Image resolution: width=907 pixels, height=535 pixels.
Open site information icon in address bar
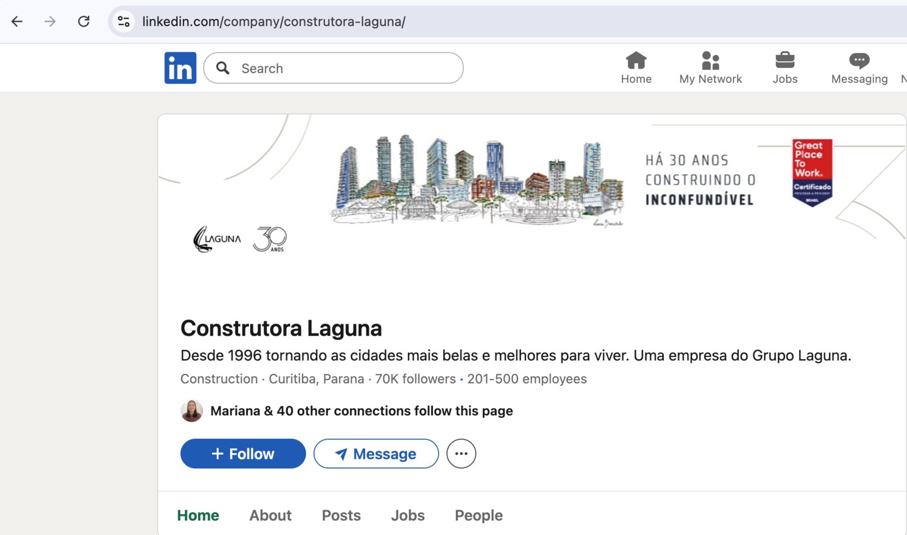point(124,22)
